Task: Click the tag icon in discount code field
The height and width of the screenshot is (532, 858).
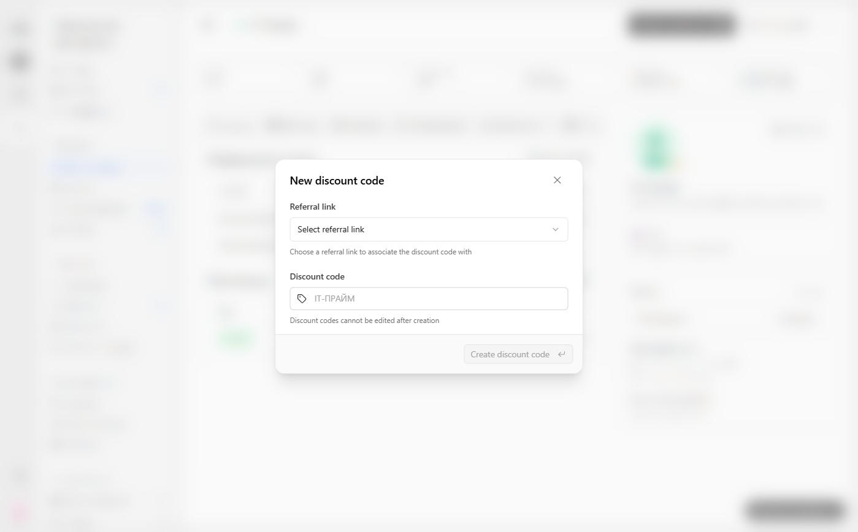Action: point(302,299)
